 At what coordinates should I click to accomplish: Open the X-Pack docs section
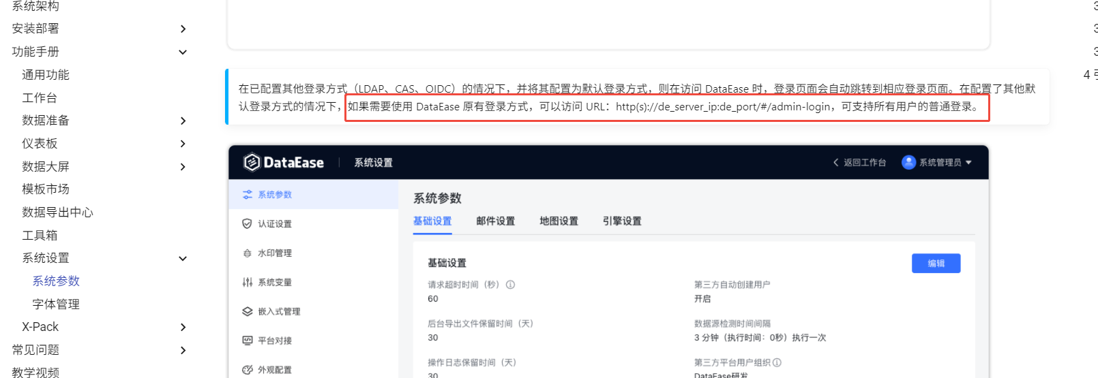40,327
